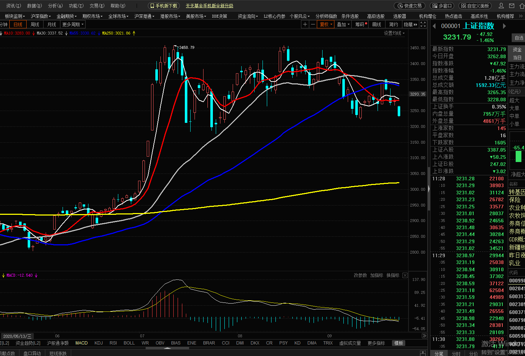Image resolution: width=525 pixels, height=356 pixels.
Task: Open 资讯(I) menu
Action: [x=14, y=6]
